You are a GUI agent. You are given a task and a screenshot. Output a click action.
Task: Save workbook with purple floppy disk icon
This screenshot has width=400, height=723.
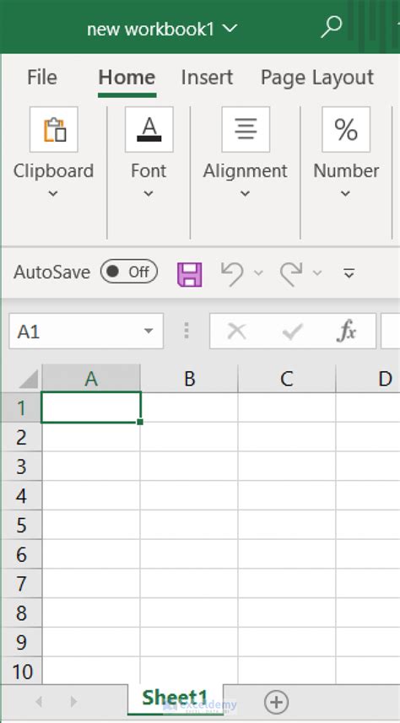[x=190, y=274]
